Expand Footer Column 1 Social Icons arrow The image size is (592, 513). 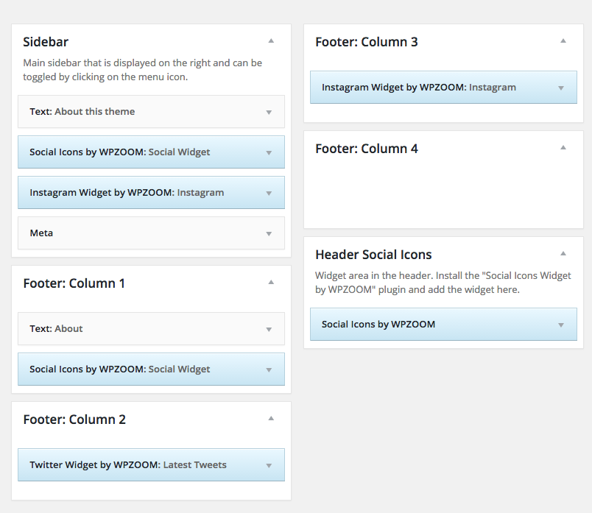(x=269, y=369)
